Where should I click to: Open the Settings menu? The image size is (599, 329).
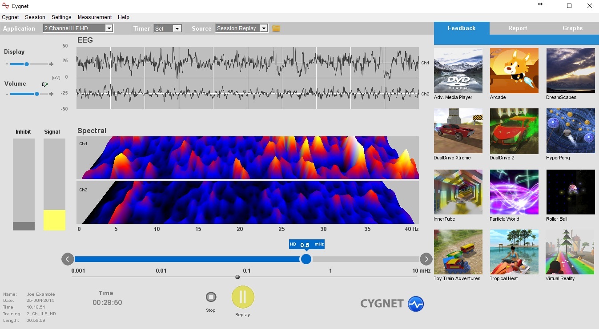coord(61,17)
